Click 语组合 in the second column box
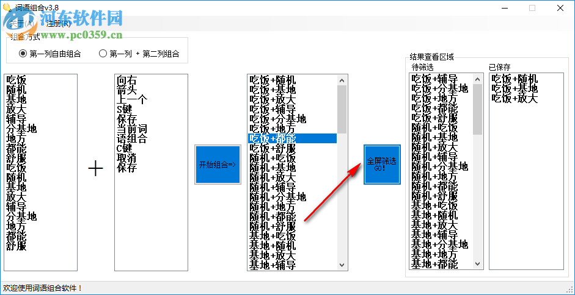 click(132, 139)
